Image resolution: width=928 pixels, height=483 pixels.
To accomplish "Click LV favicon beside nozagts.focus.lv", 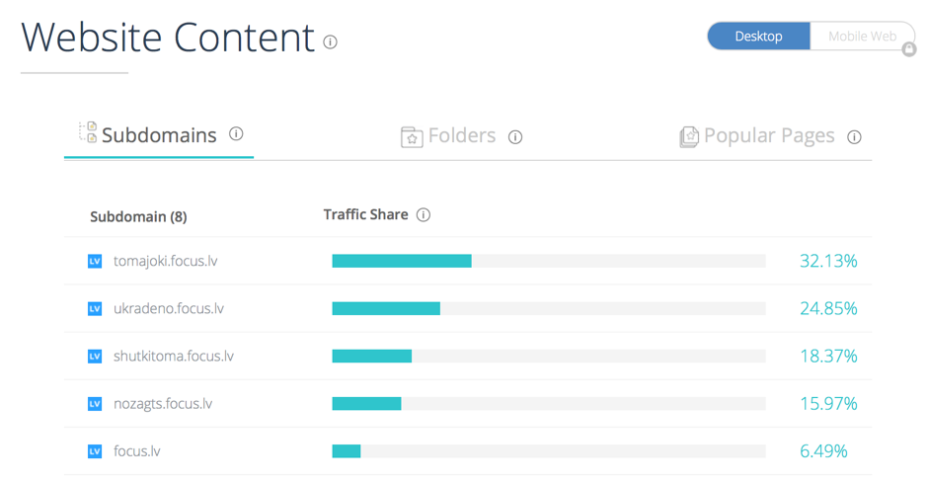I will (x=95, y=404).
